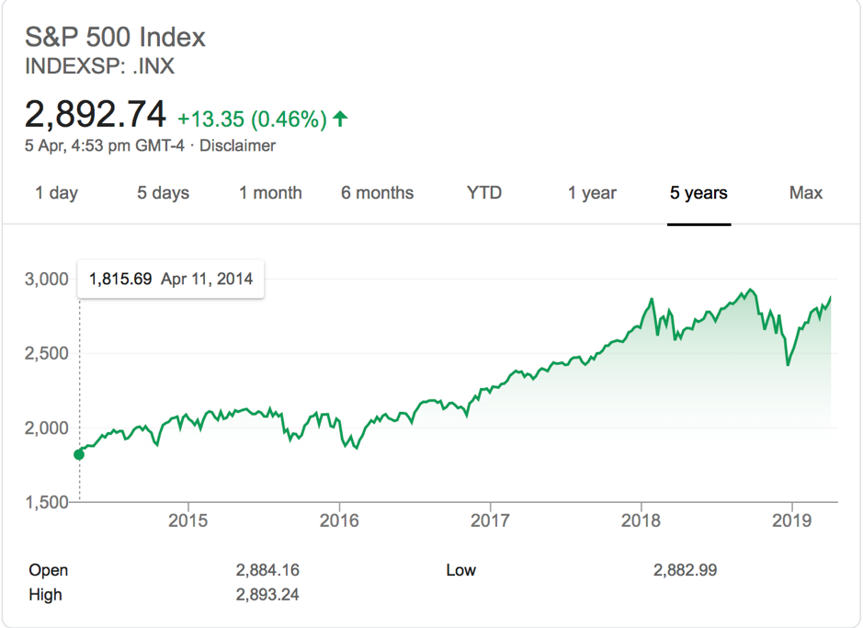Viewport: 863px width, 628px height.
Task: Click the green data point marker dot
Action: pyautogui.click(x=79, y=454)
